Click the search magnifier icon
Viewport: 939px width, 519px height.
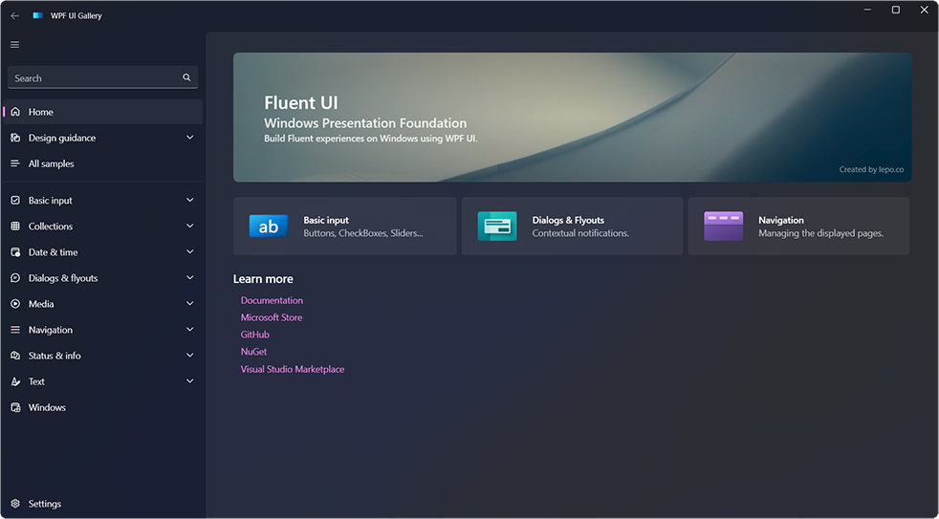pos(186,77)
